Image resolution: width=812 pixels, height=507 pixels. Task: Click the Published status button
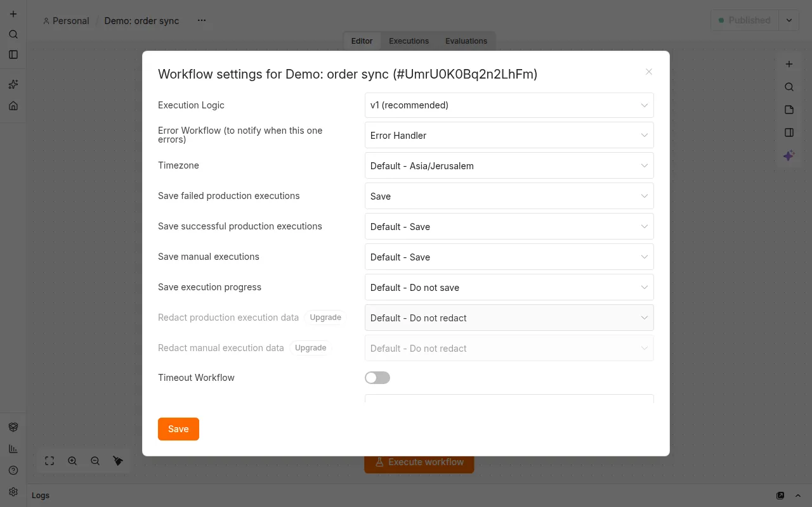[745, 20]
